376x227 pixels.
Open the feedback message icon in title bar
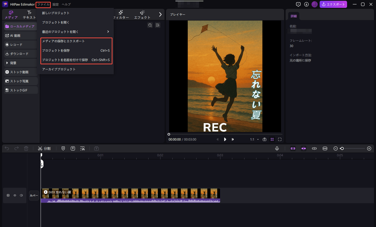tap(298, 4)
